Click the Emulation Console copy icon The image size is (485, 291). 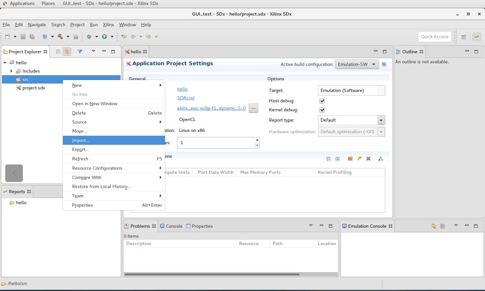point(443,226)
